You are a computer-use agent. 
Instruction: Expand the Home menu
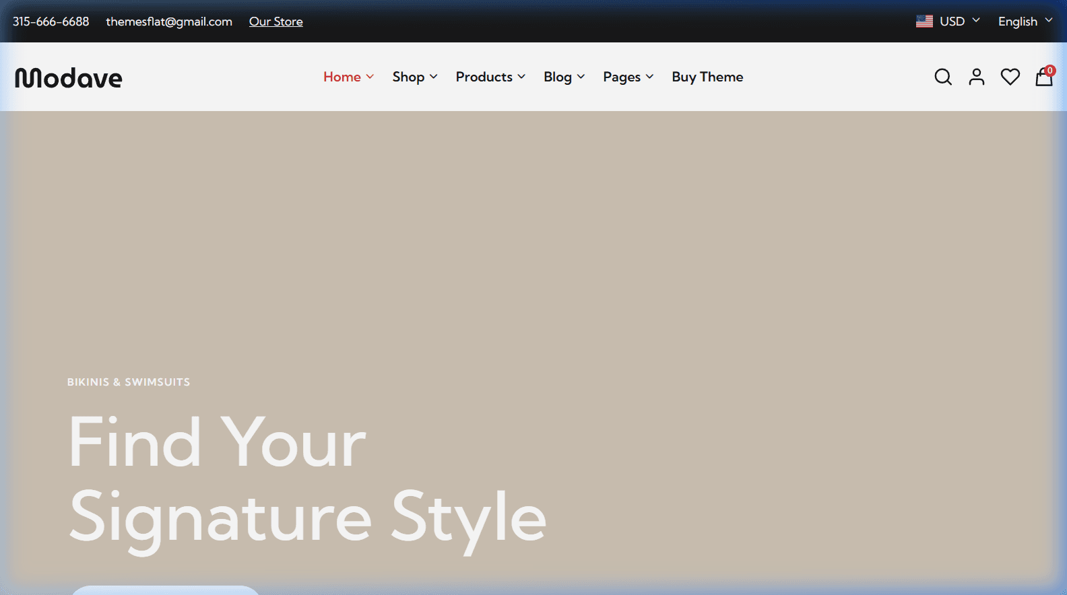pyautogui.click(x=348, y=77)
